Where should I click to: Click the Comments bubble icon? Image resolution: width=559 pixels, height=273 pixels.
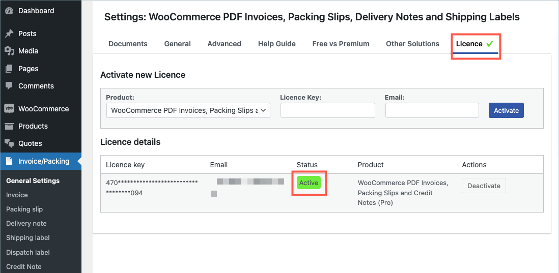click(x=9, y=86)
